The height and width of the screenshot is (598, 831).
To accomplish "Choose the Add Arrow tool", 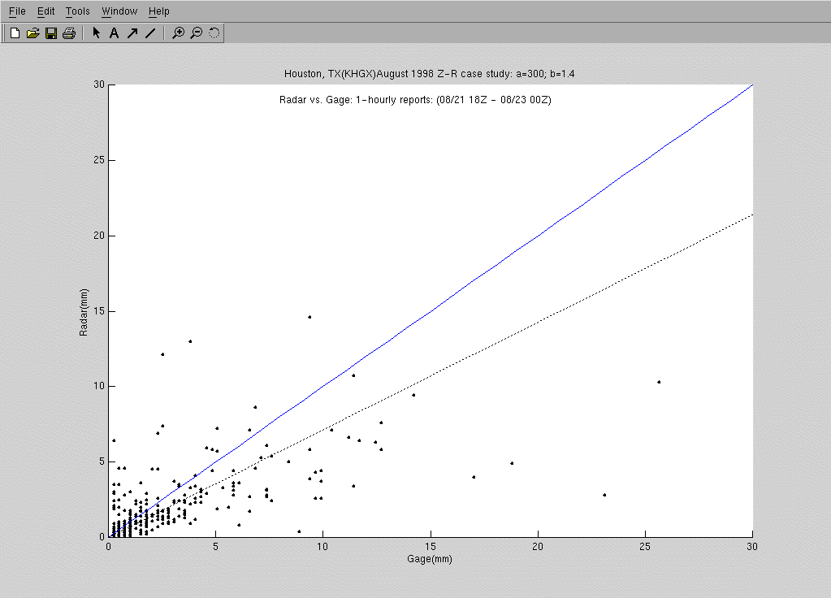I will pos(132,32).
